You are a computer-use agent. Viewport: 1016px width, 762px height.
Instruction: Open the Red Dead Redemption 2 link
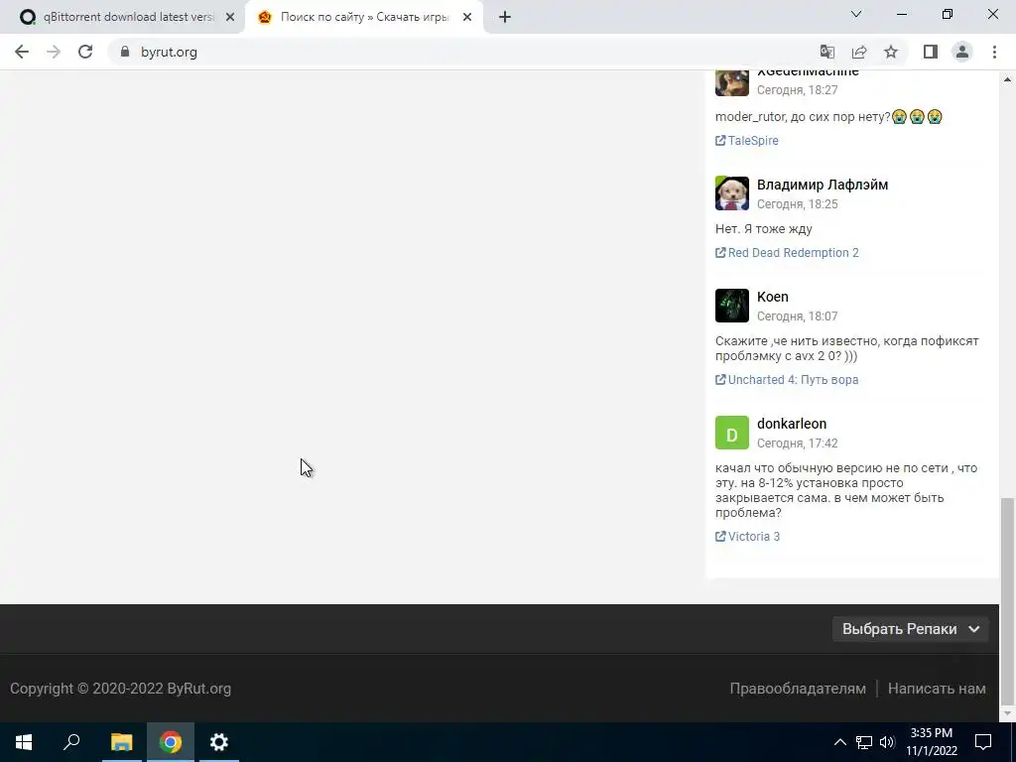pos(793,253)
